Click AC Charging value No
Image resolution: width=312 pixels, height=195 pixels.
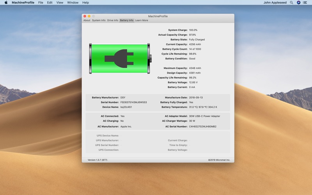point(122,121)
